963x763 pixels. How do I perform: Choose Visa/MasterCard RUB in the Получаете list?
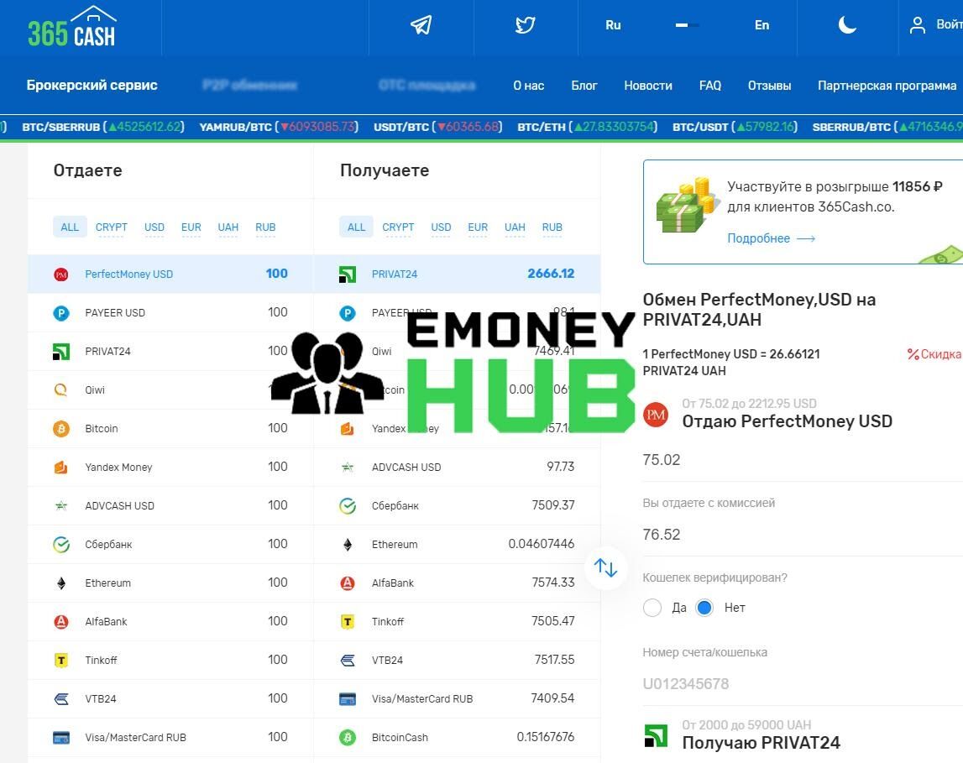[457, 698]
